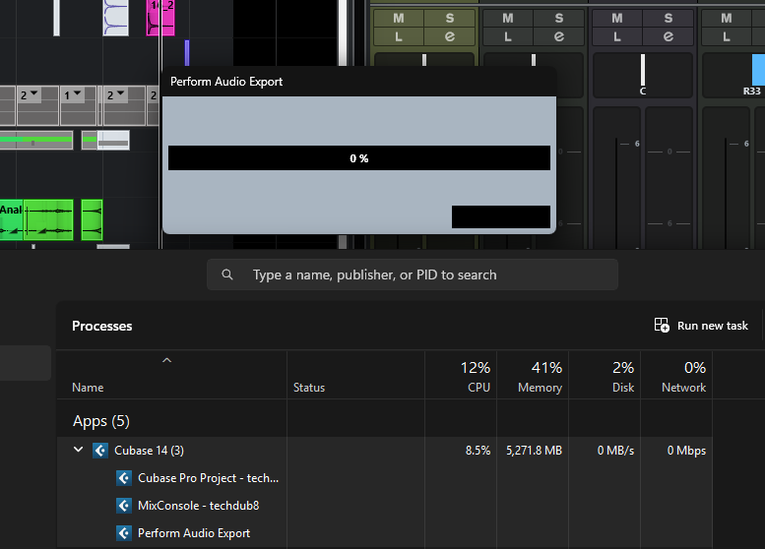Click the sort arrow above the Name column

[x=166, y=360]
